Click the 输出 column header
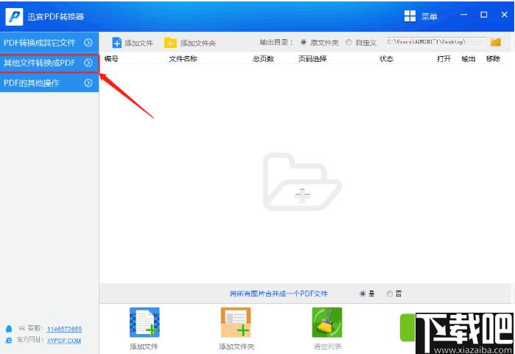The width and height of the screenshot is (515, 354). point(469,59)
